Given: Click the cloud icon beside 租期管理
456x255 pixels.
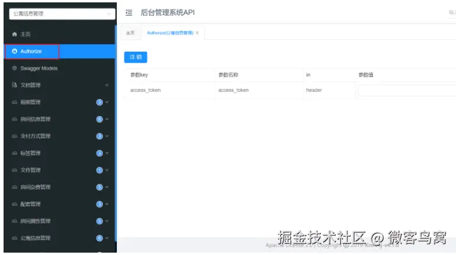Looking at the screenshot, I should (15, 102).
